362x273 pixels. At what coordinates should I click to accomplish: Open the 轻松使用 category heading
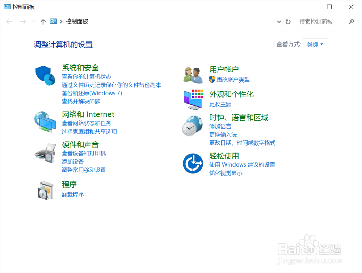pos(224,156)
